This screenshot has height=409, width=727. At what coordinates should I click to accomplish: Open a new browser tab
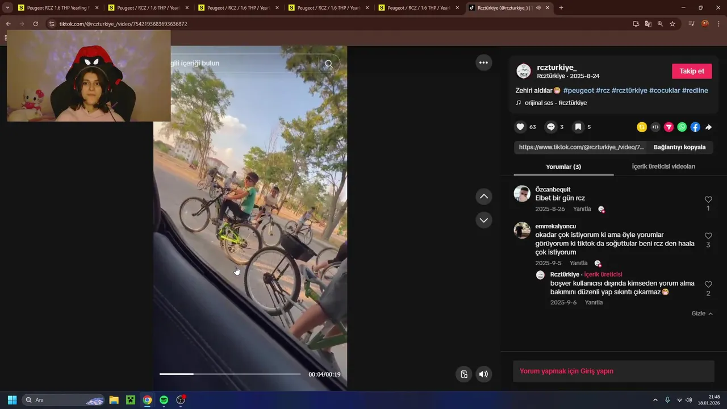pos(561,8)
